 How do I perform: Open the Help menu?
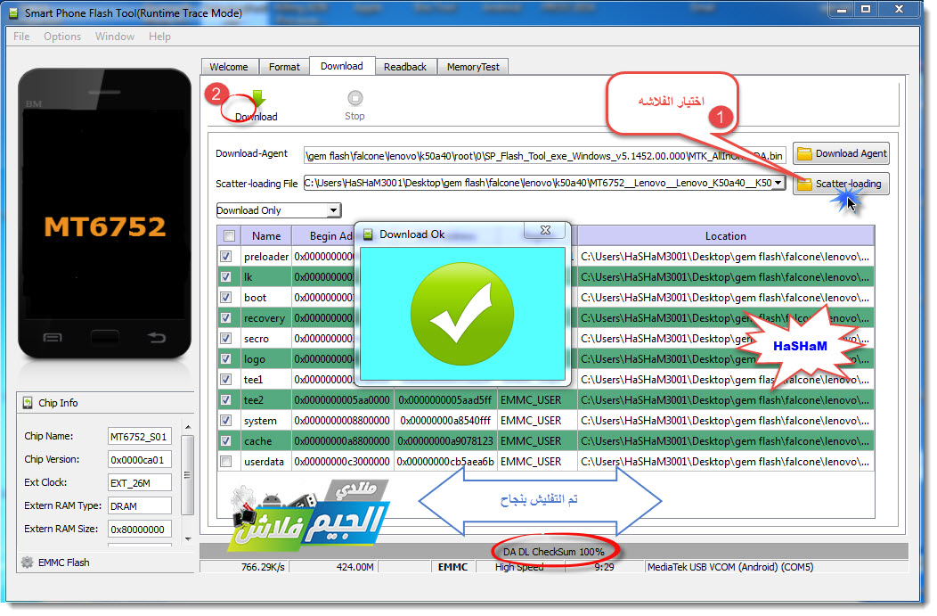click(159, 37)
